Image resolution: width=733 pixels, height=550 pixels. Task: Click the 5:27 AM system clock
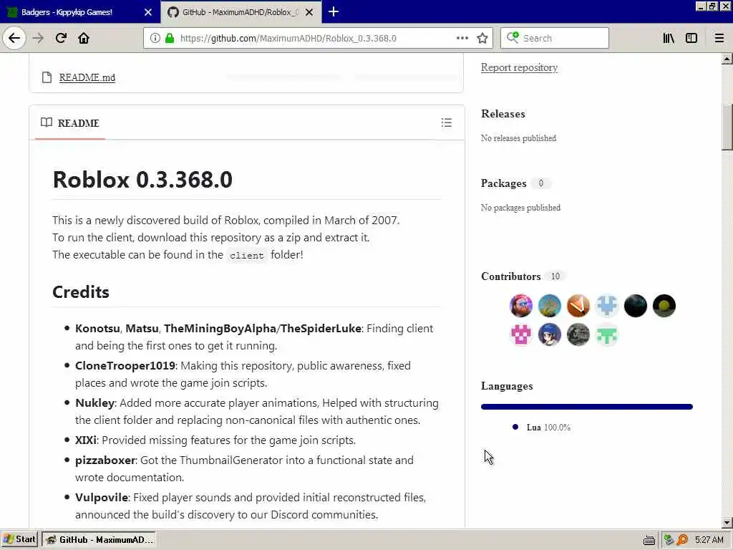(x=709, y=540)
